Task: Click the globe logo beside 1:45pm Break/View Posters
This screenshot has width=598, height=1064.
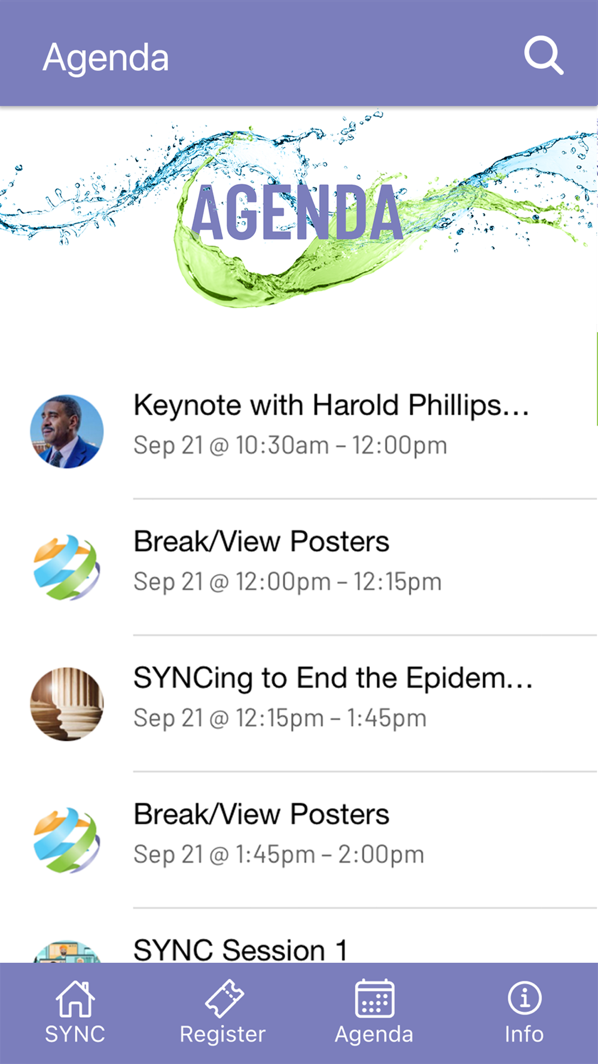Action: point(67,840)
